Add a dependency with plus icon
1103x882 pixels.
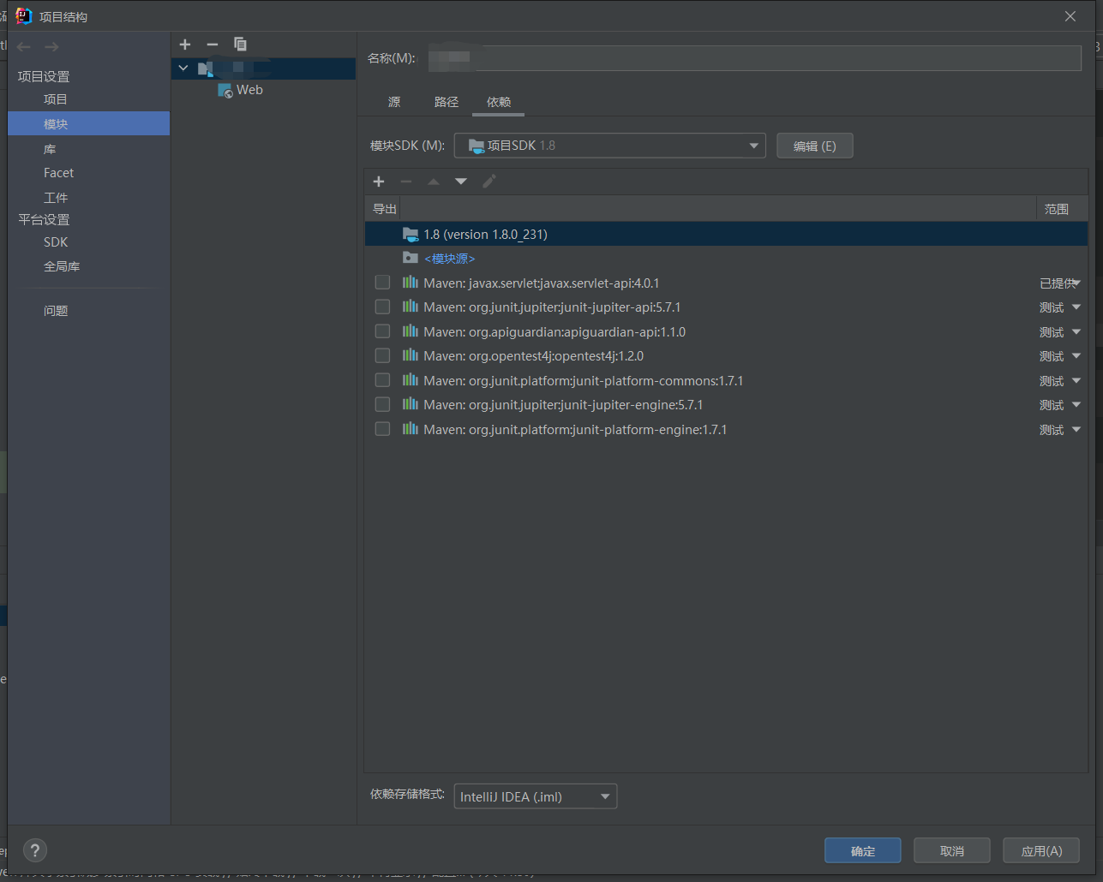[379, 182]
